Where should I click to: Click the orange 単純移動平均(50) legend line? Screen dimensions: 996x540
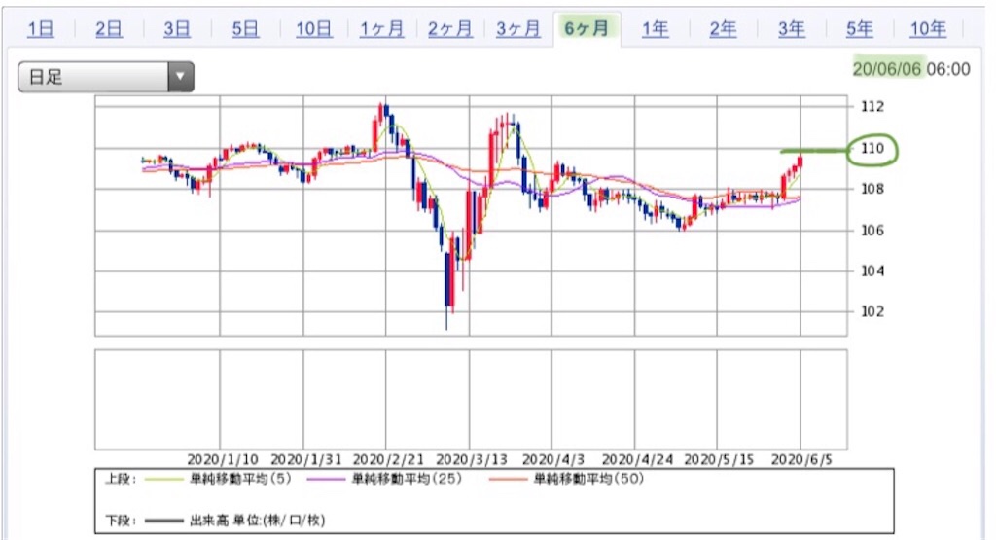(x=508, y=479)
